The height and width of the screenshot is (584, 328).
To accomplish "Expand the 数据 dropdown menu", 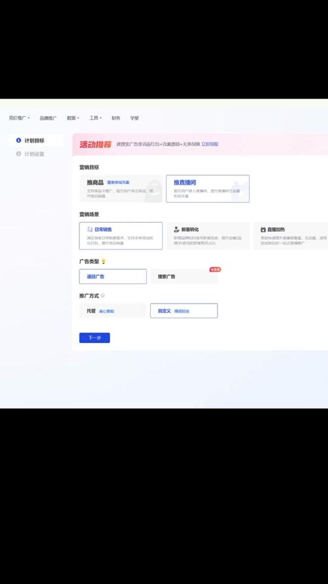I will pos(73,118).
